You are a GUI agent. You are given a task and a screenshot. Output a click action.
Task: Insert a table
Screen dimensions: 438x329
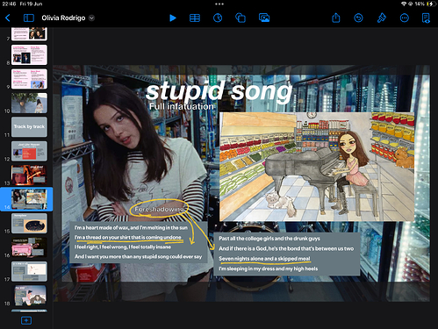[195, 18]
